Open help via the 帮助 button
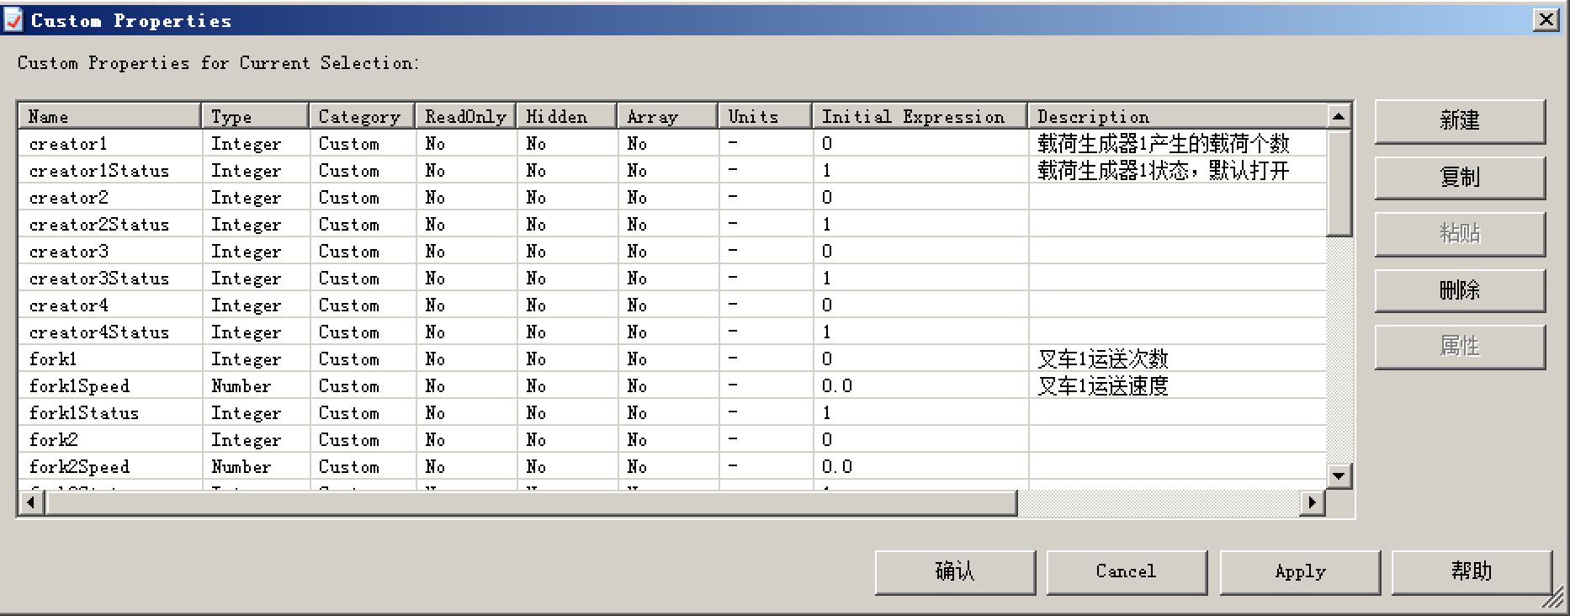The image size is (1570, 616). pyautogui.click(x=1471, y=572)
